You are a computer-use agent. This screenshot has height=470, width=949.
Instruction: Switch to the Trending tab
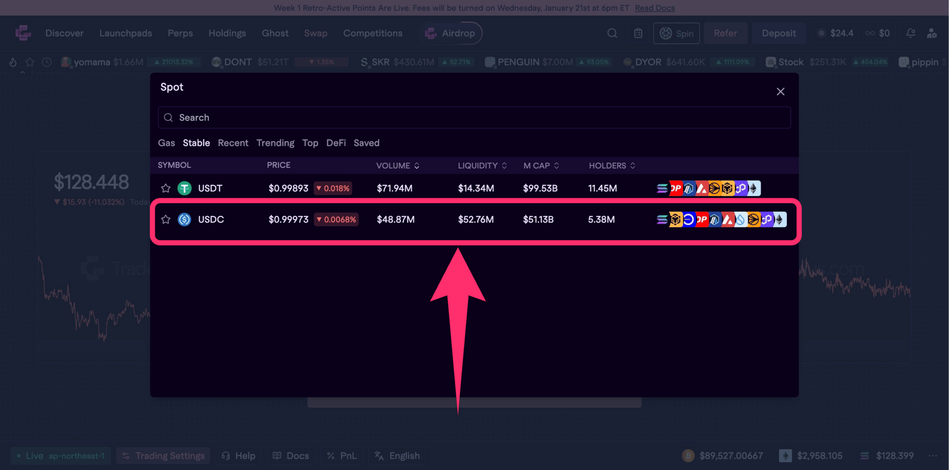click(275, 143)
